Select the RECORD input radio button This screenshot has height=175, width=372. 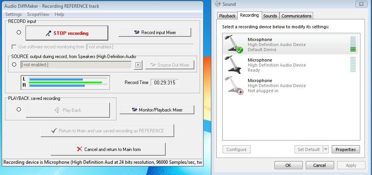[x=19, y=33]
